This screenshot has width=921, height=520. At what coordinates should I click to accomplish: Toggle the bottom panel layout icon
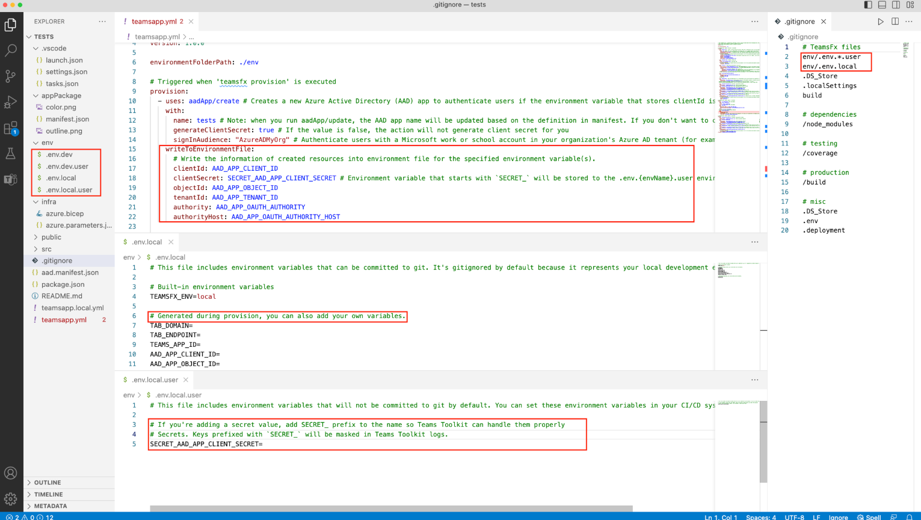882,5
